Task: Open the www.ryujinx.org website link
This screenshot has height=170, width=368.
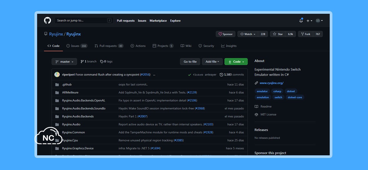Action: 271,83
